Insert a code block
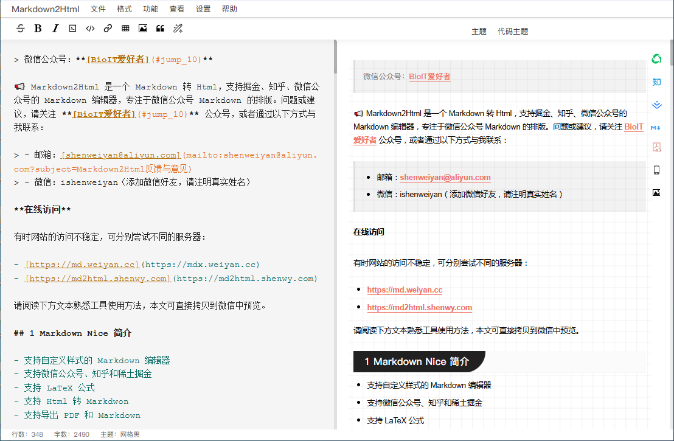 72,29
